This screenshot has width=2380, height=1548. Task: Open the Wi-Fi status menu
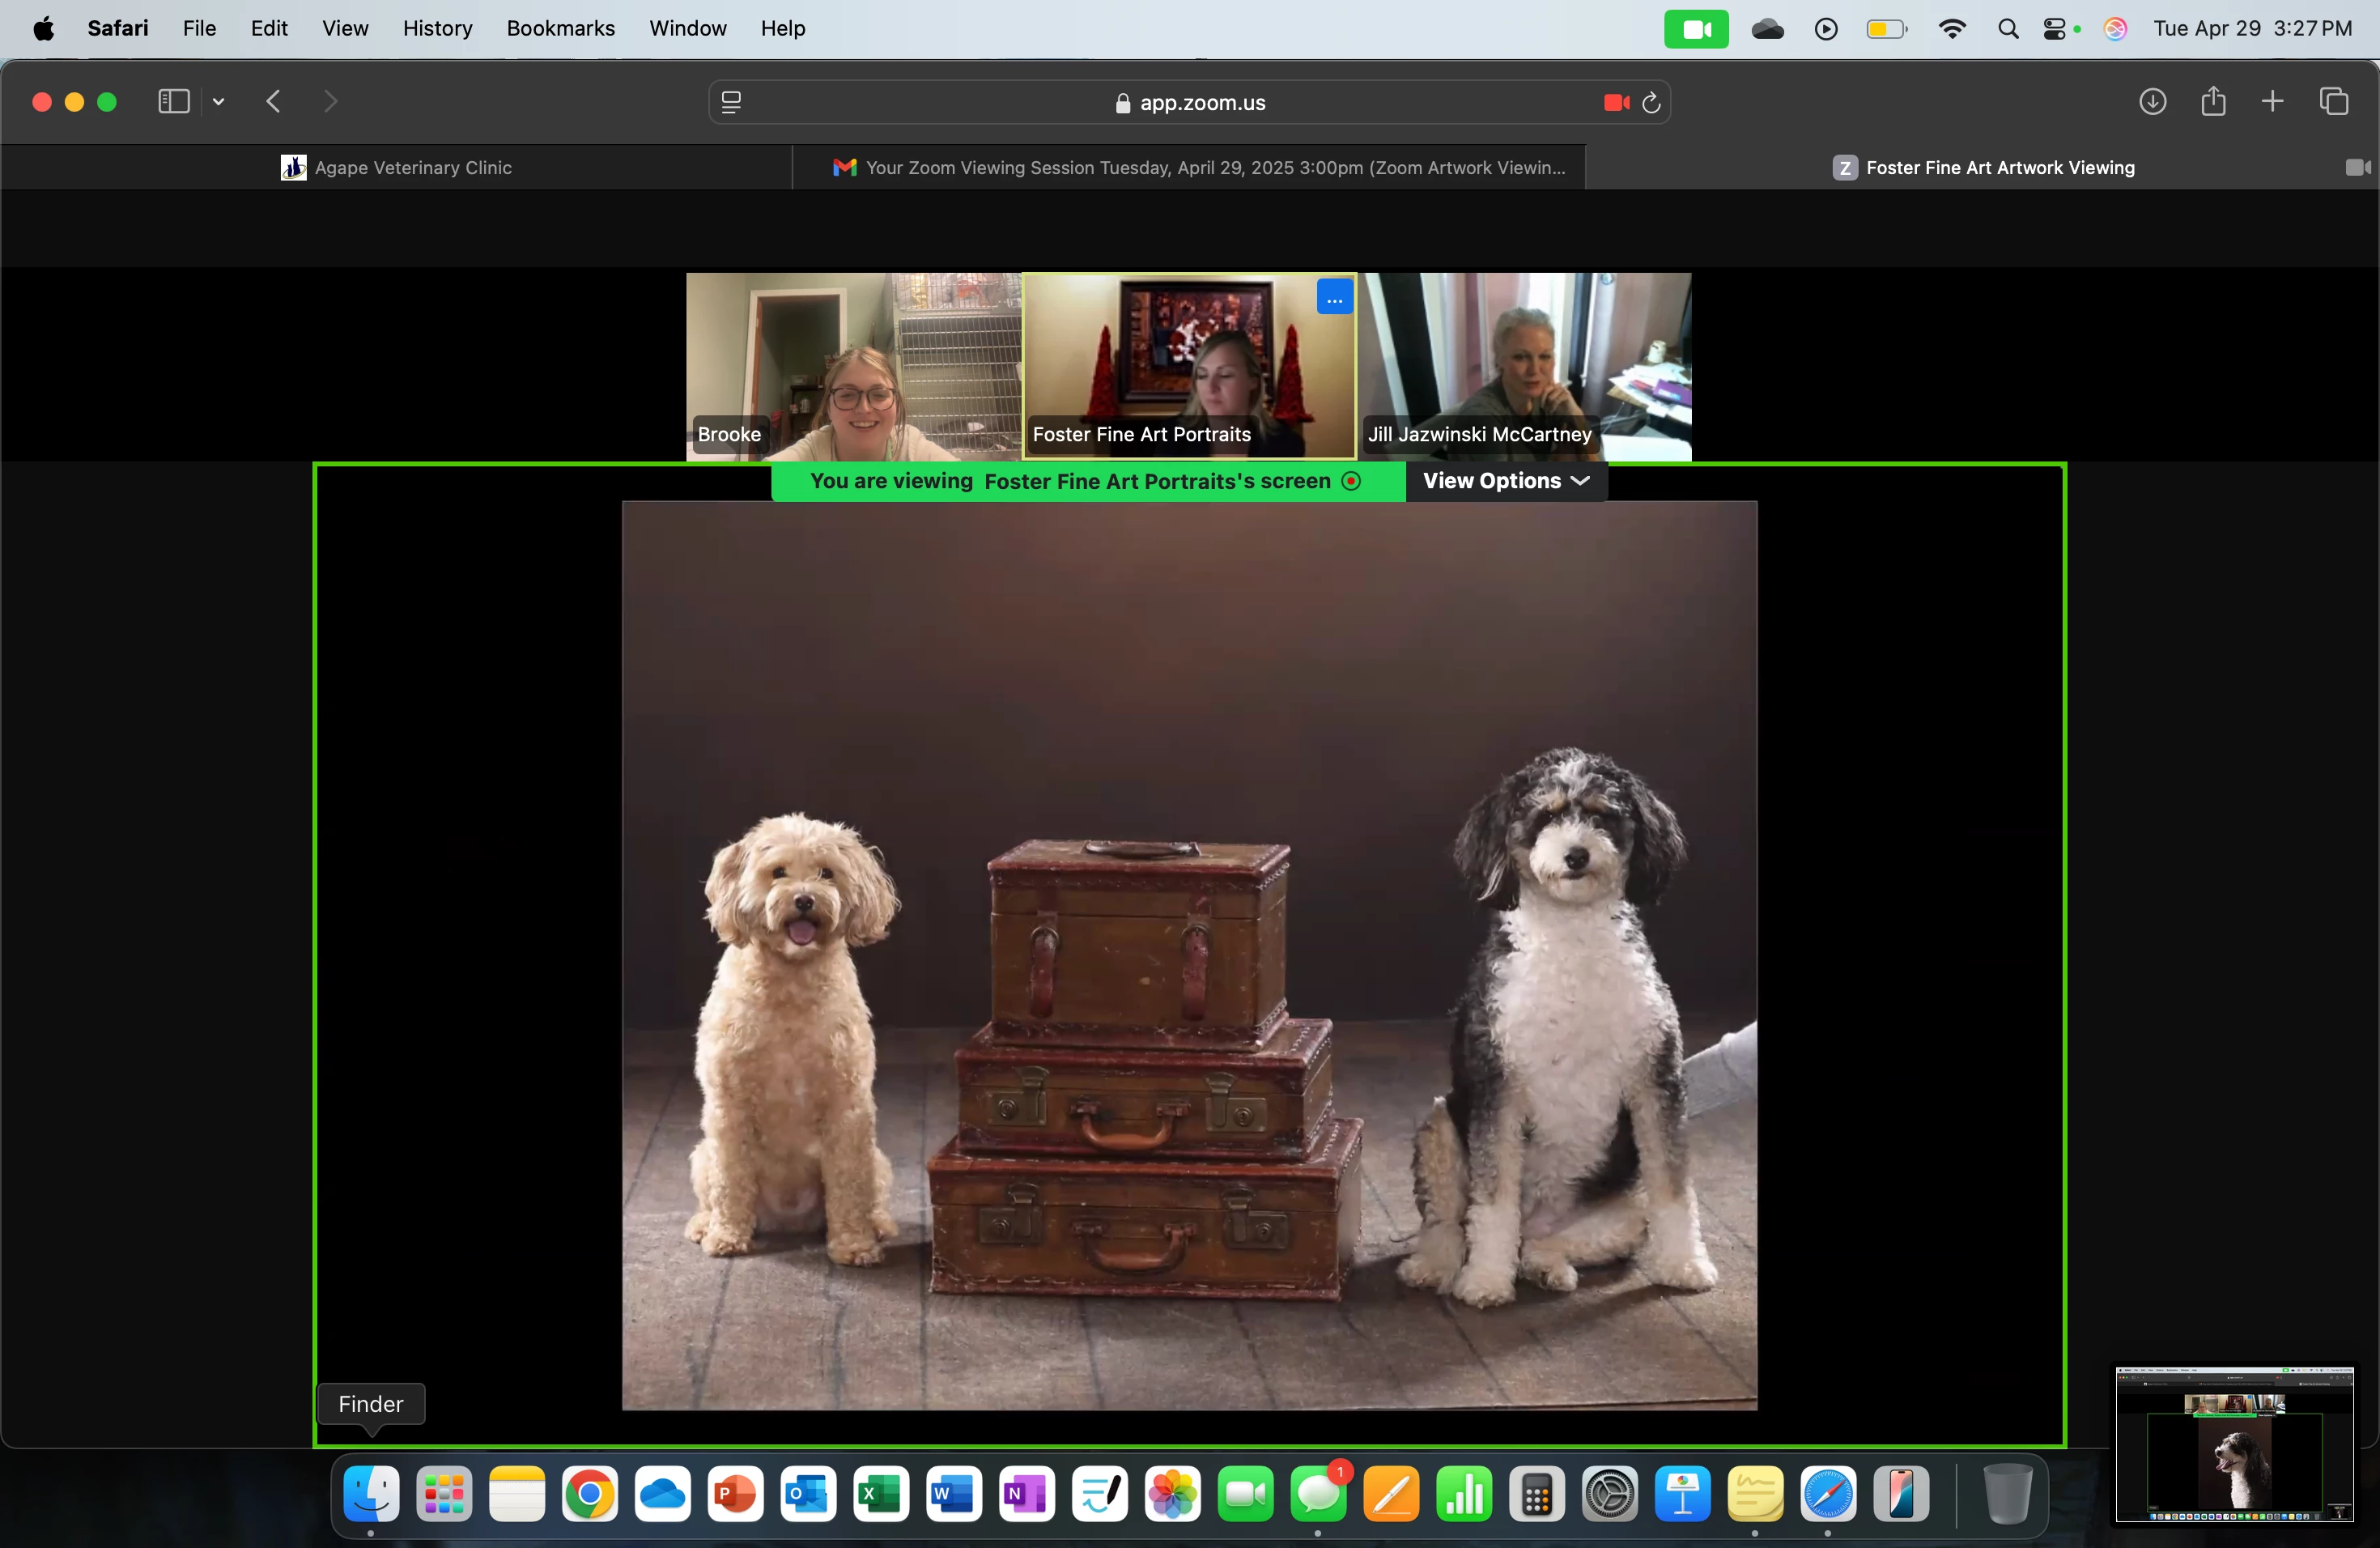1951,29
